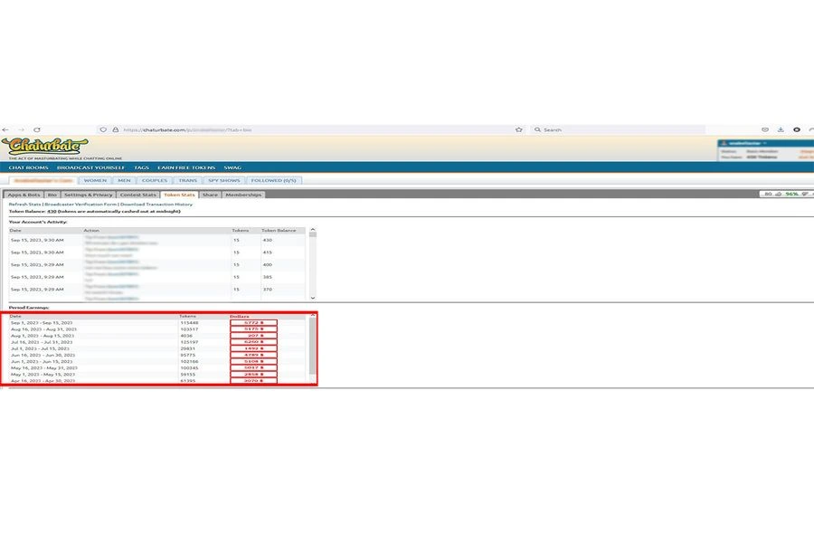Click the shield tracking protection icon
This screenshot has width=814, height=543.
pos(103,129)
